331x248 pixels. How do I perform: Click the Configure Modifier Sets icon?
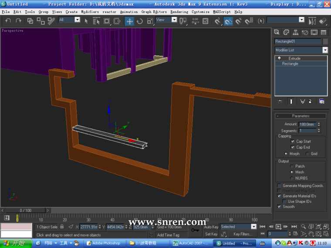click(321, 101)
